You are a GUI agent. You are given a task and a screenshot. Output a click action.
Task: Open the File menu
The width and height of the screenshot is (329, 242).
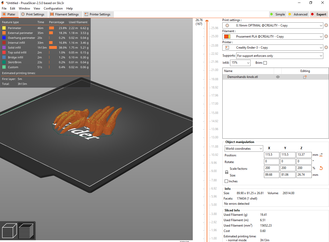tap(4, 8)
